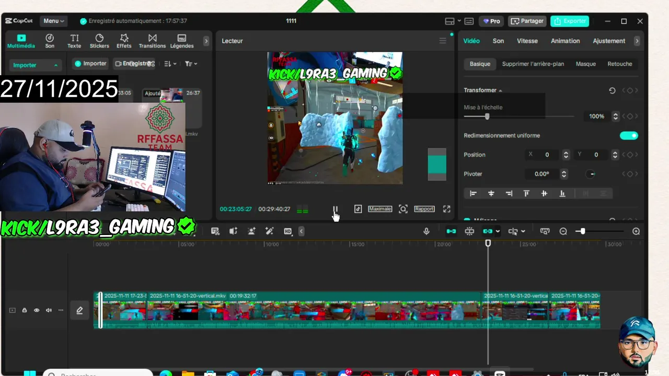Switch to the Vidéo tab
This screenshot has width=669, height=376.
coord(471,41)
